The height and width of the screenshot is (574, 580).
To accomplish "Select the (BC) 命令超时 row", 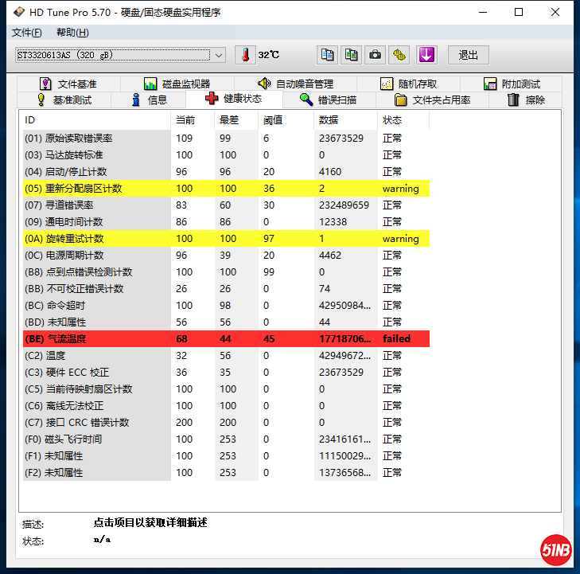I will point(226,306).
